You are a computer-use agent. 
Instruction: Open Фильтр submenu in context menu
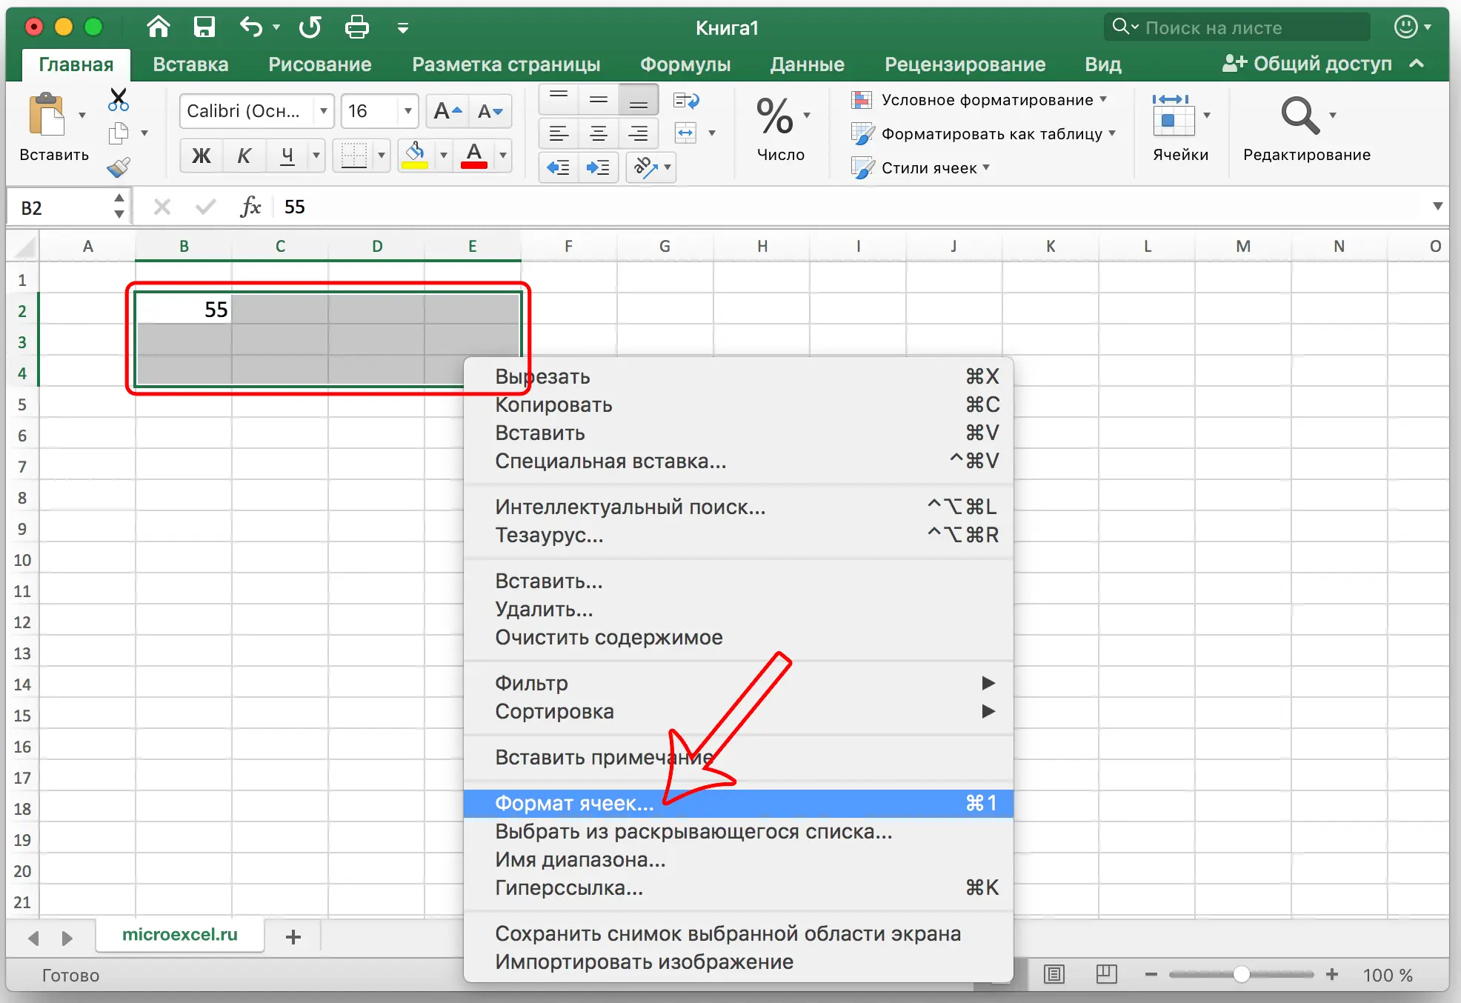click(x=738, y=683)
